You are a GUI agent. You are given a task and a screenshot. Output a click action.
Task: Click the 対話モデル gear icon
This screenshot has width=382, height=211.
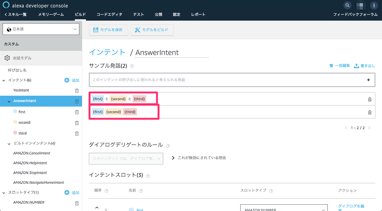coord(7,58)
